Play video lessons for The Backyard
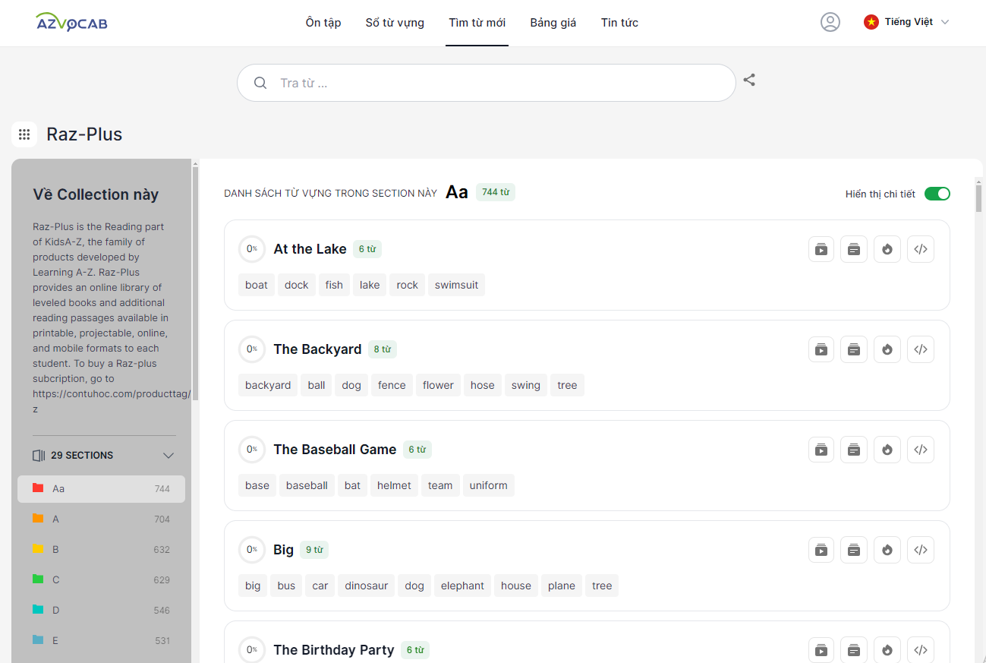The image size is (986, 663). 821,349
